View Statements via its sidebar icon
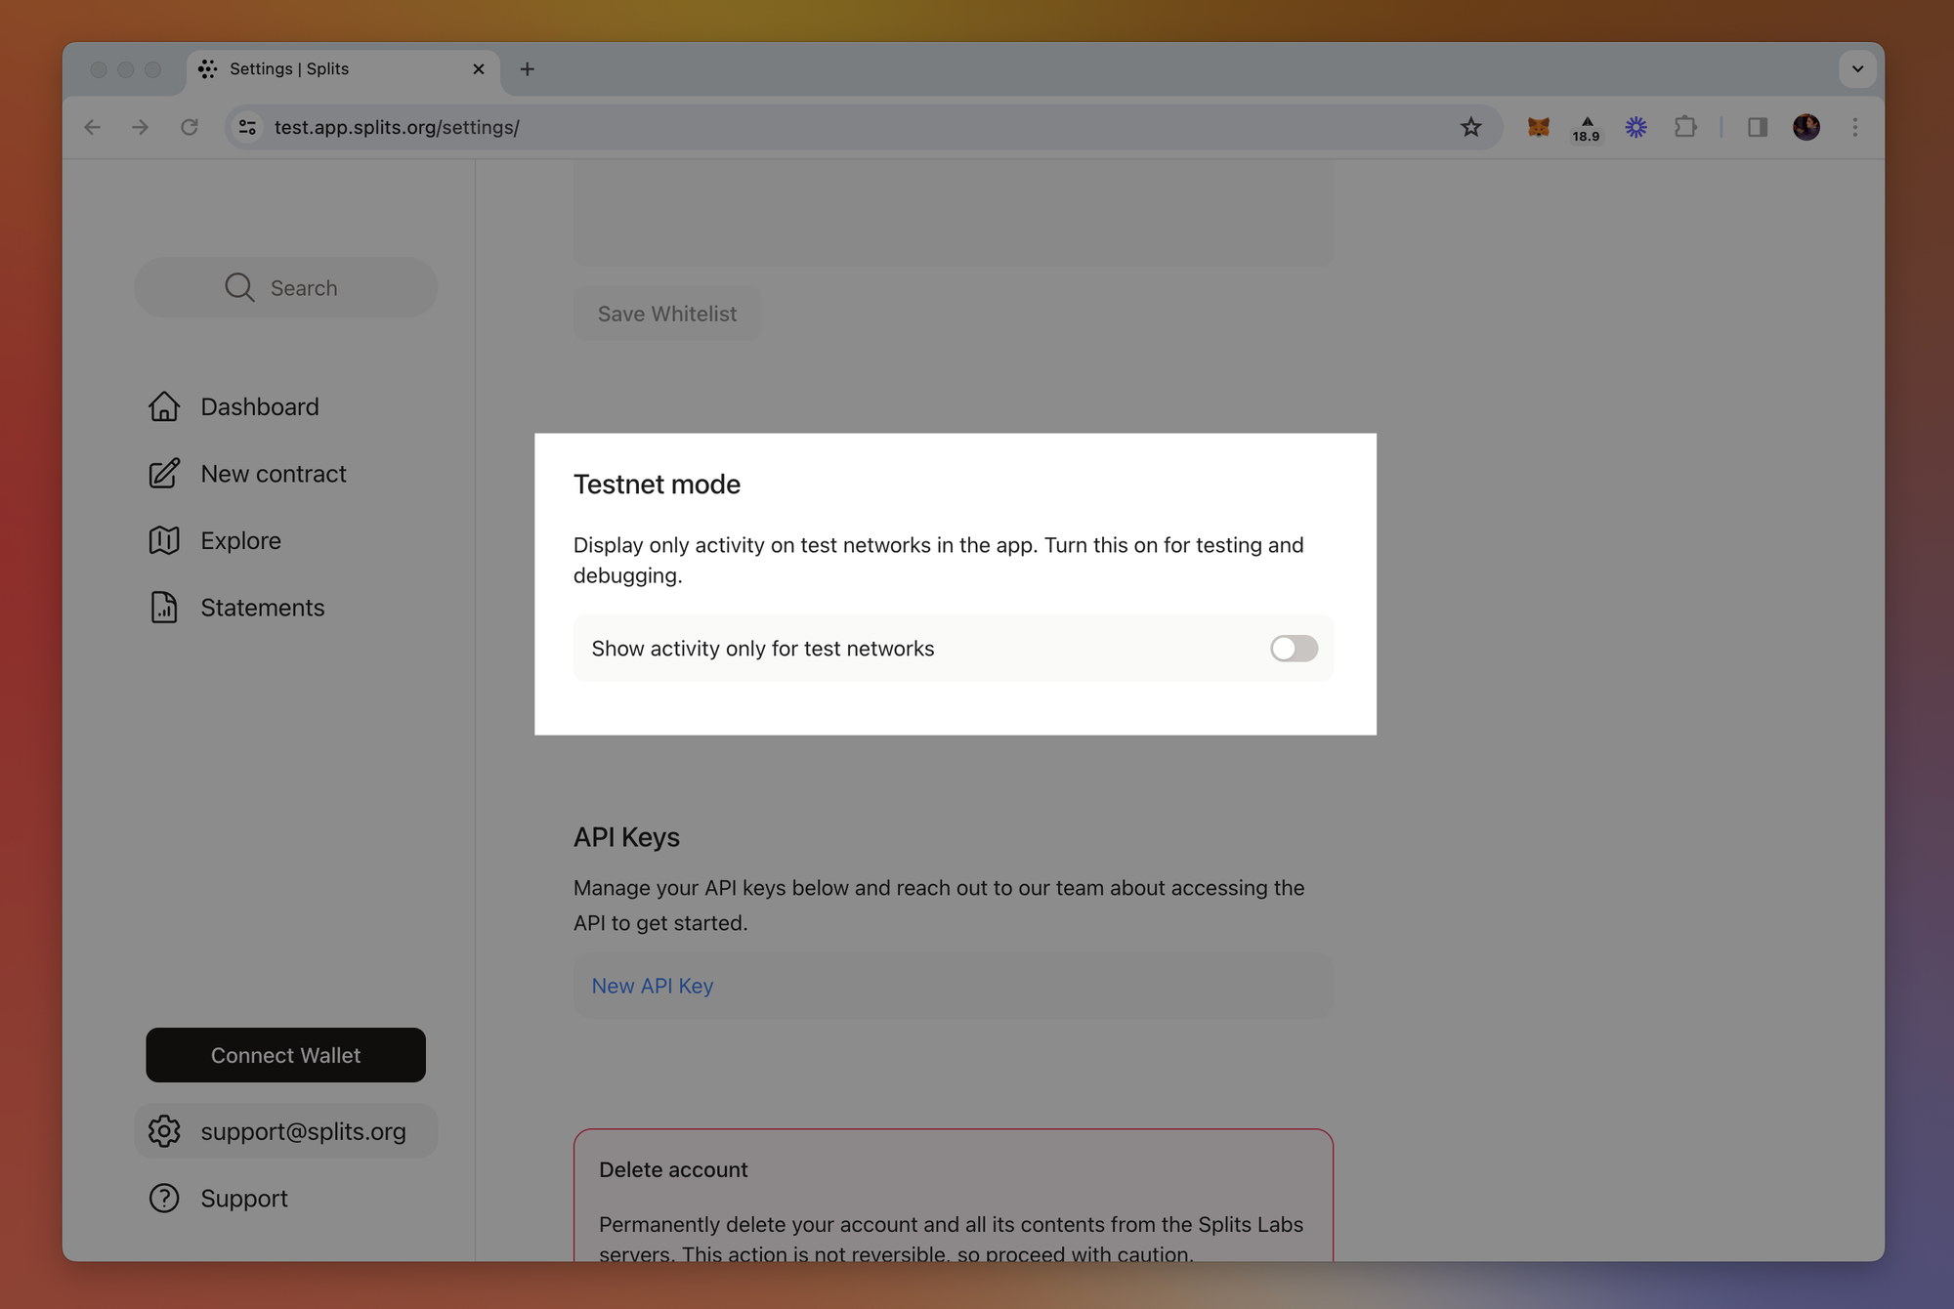 click(x=164, y=607)
